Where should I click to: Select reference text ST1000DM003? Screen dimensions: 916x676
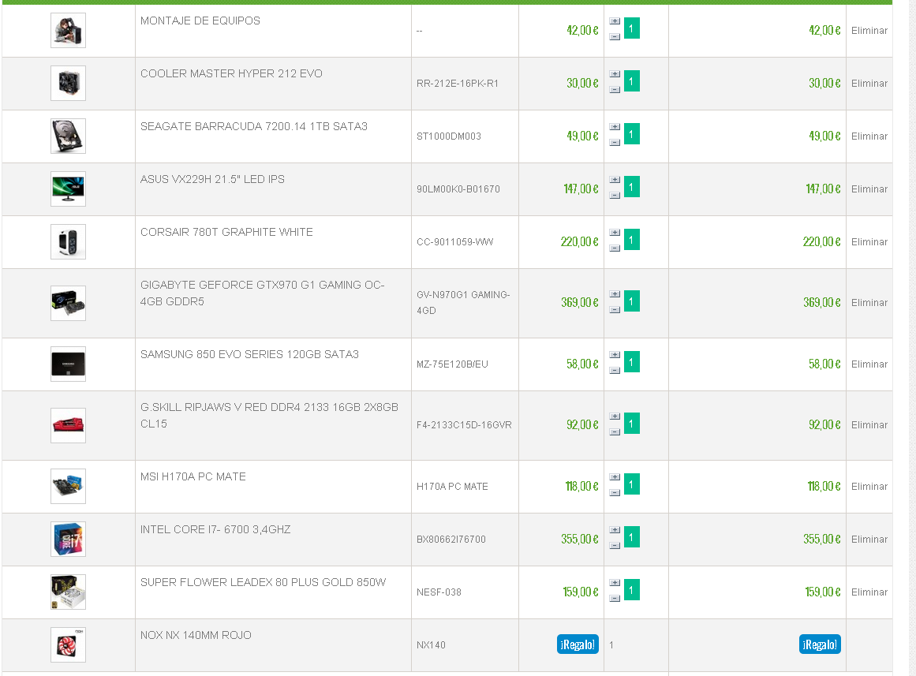tap(449, 136)
